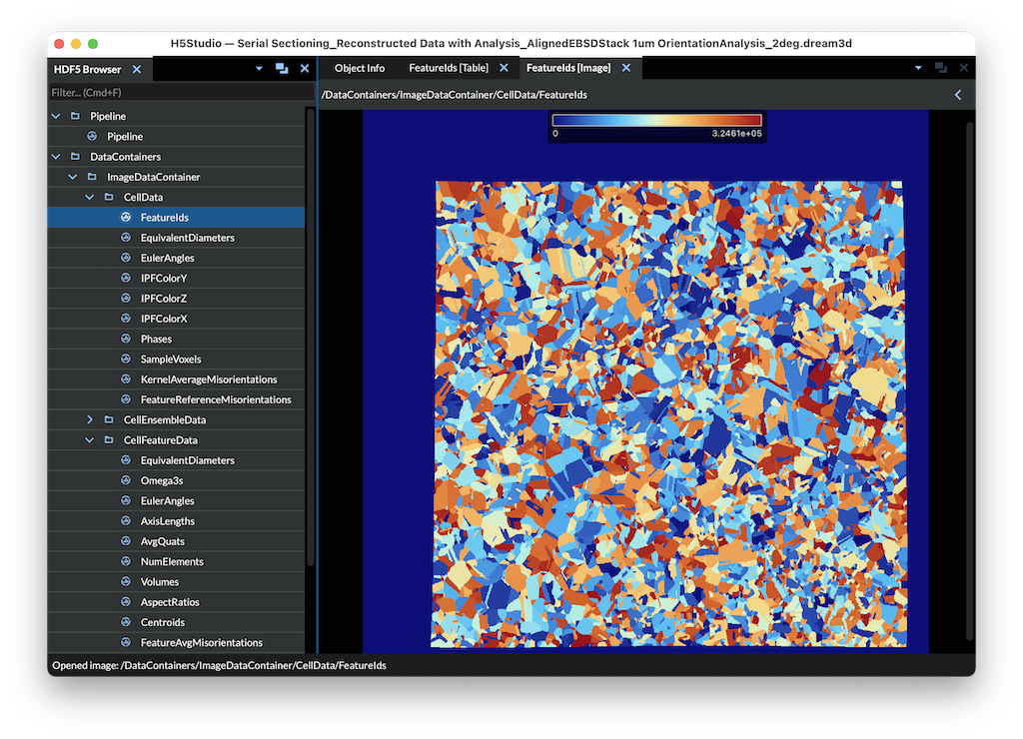Click the folder icon next to DataContainers
The width and height of the screenshot is (1023, 739).
[75, 157]
